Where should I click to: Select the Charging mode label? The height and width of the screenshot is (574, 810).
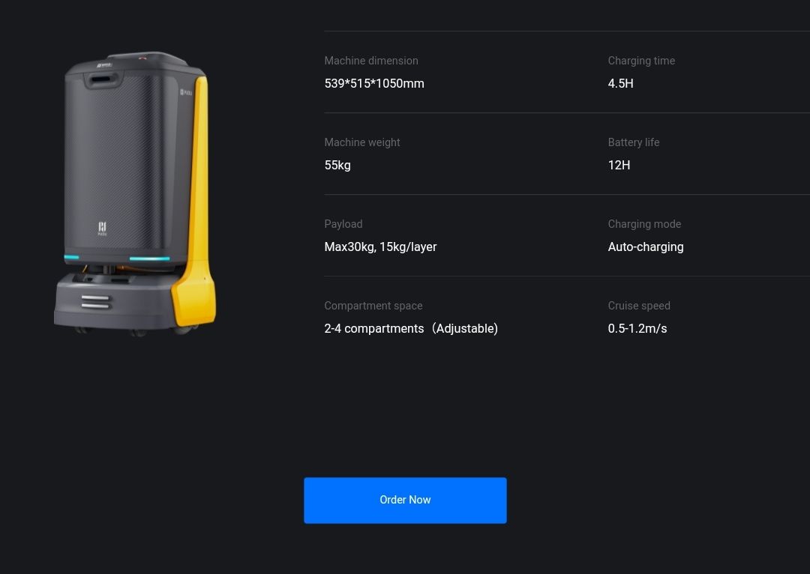click(x=644, y=224)
